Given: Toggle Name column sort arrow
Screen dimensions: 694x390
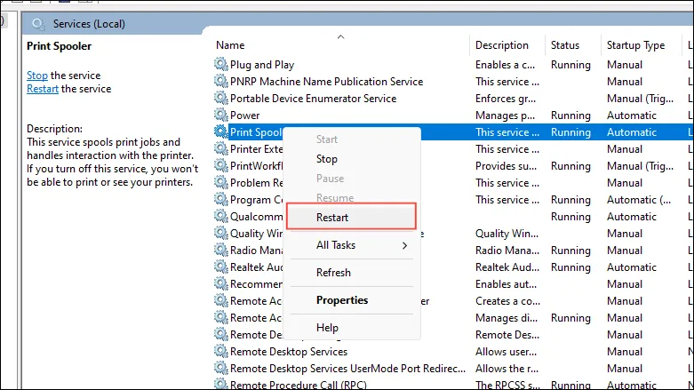Looking at the screenshot, I should [341, 36].
